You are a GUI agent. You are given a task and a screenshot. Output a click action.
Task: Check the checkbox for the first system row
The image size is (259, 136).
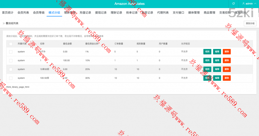click(x=11, y=52)
